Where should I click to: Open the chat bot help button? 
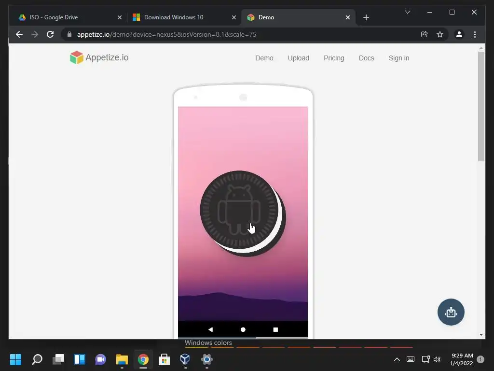pos(451,312)
